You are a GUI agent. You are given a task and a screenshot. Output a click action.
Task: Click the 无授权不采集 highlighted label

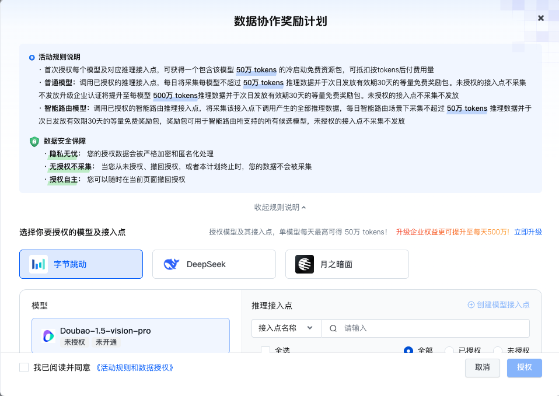pos(71,167)
